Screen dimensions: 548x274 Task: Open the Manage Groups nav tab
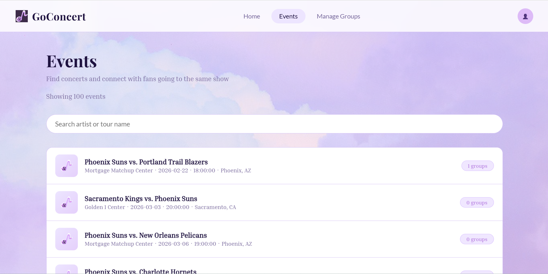[x=338, y=16]
